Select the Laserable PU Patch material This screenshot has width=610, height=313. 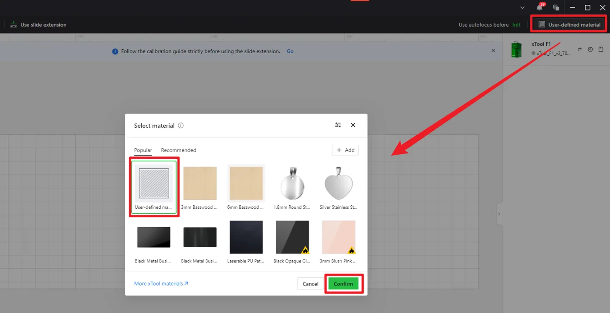pyautogui.click(x=246, y=237)
